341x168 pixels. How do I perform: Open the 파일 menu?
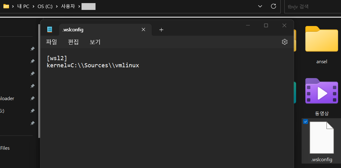pyautogui.click(x=51, y=42)
